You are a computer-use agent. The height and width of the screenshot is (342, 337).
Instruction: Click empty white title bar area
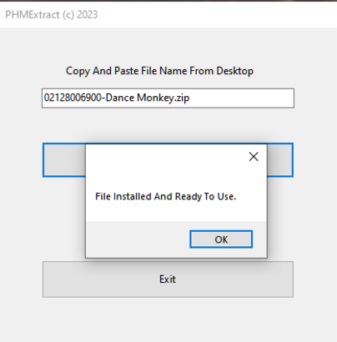click(x=217, y=14)
